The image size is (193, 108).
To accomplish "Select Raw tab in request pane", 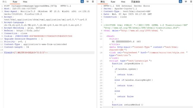I will [x=15, y=2].
